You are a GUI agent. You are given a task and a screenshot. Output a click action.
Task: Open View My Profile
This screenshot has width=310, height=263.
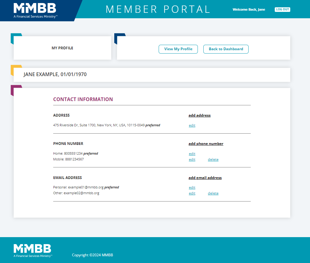tap(178, 49)
